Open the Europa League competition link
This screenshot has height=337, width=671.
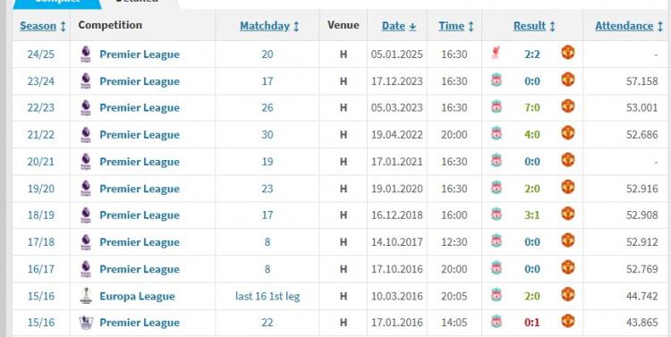137,297
